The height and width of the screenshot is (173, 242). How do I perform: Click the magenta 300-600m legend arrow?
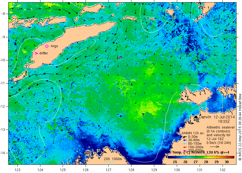pyautogui.click(x=185, y=150)
